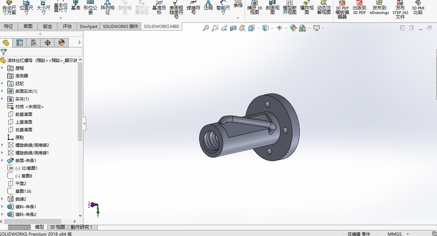The width and height of the screenshot is (437, 236).
Task: Choose the 基准 datum tool
Action: (x=75, y=5)
